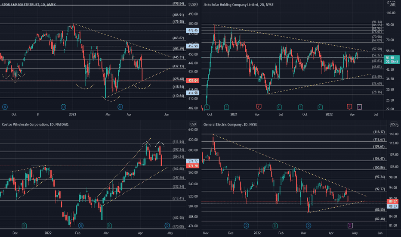Click JinkoSolar red earnings marker near Apr 2022
401x237 pixels.
[x=349, y=107]
